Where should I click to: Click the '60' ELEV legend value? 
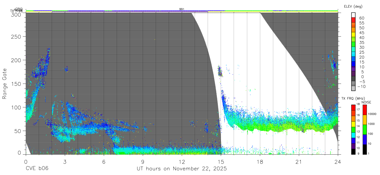(x=362, y=18)
